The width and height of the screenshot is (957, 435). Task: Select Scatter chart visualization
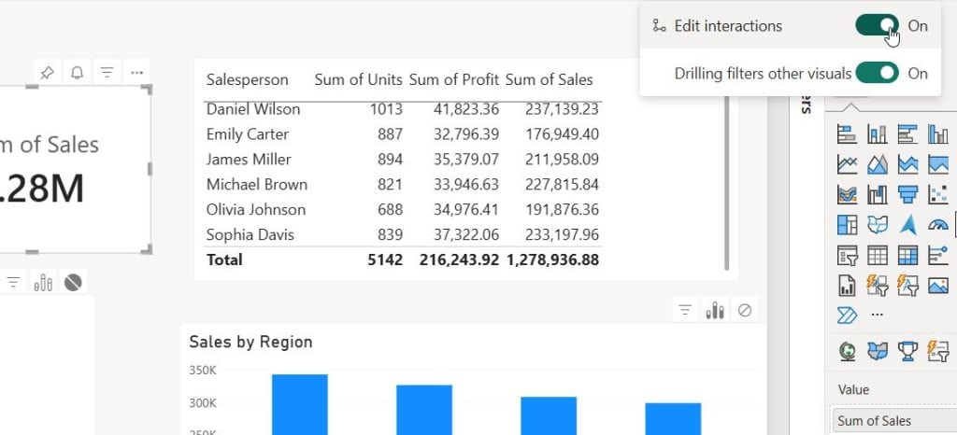click(x=938, y=194)
